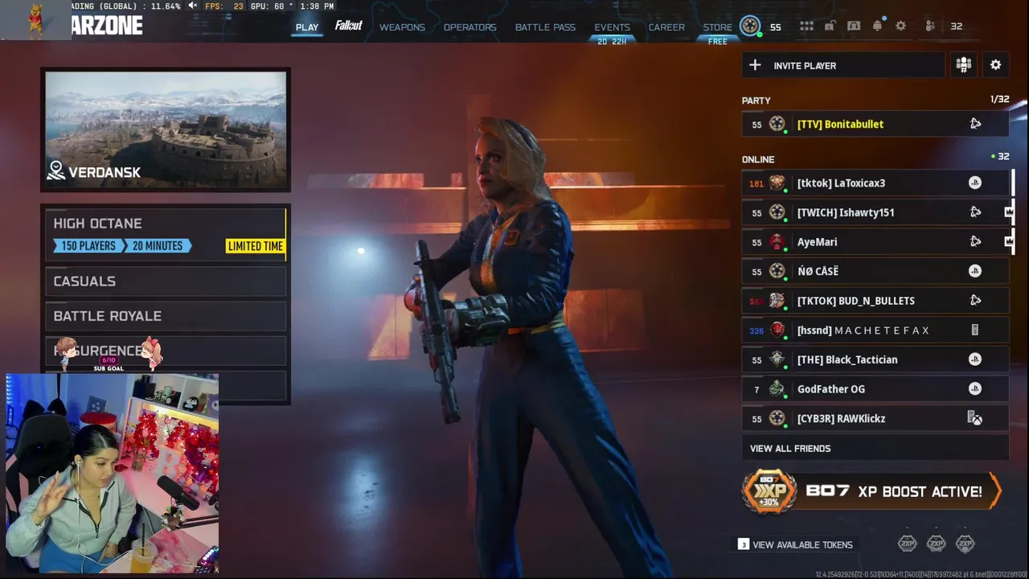This screenshot has height=579, width=1029.
Task: Click PlayStation icon on LaToxicax3 row
Action: (x=975, y=183)
